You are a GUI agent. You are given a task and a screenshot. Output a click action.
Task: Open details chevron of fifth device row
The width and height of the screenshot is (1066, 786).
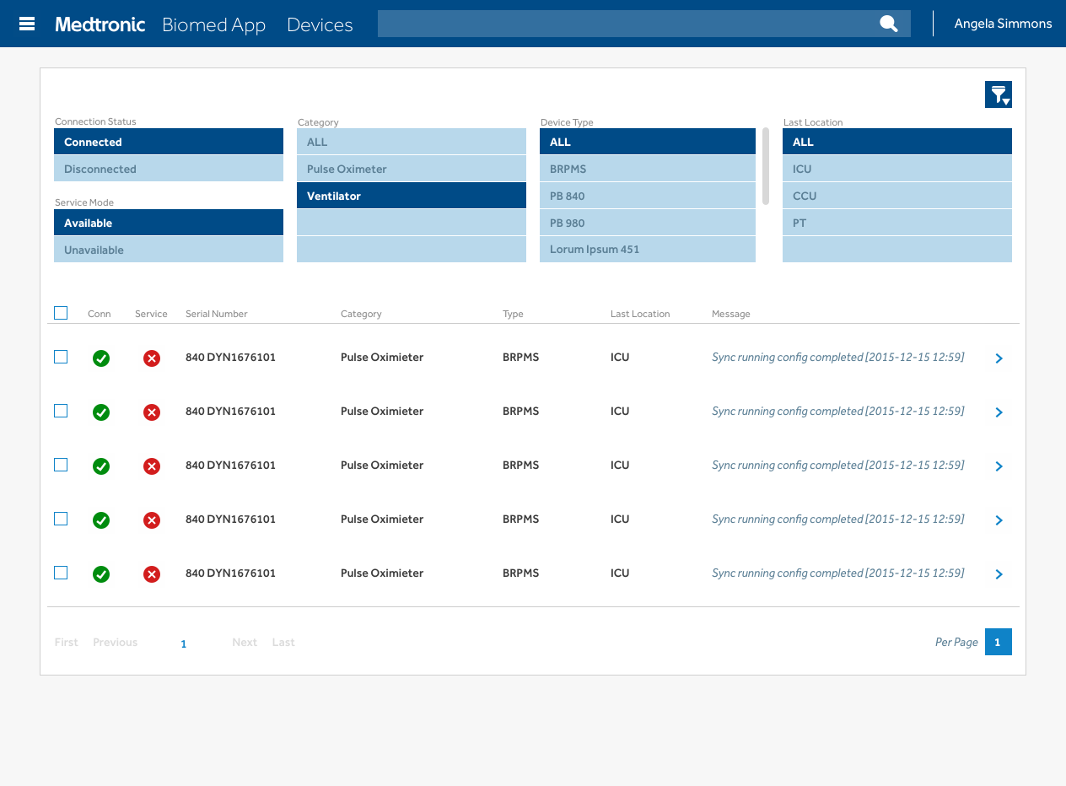point(999,574)
